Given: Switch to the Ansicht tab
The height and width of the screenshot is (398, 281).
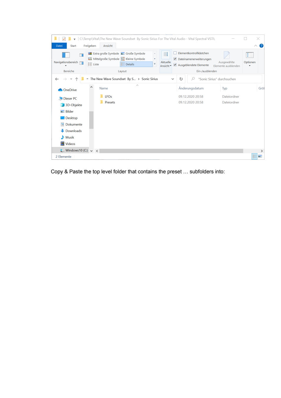Looking at the screenshot, I should pyautogui.click(x=108, y=46).
